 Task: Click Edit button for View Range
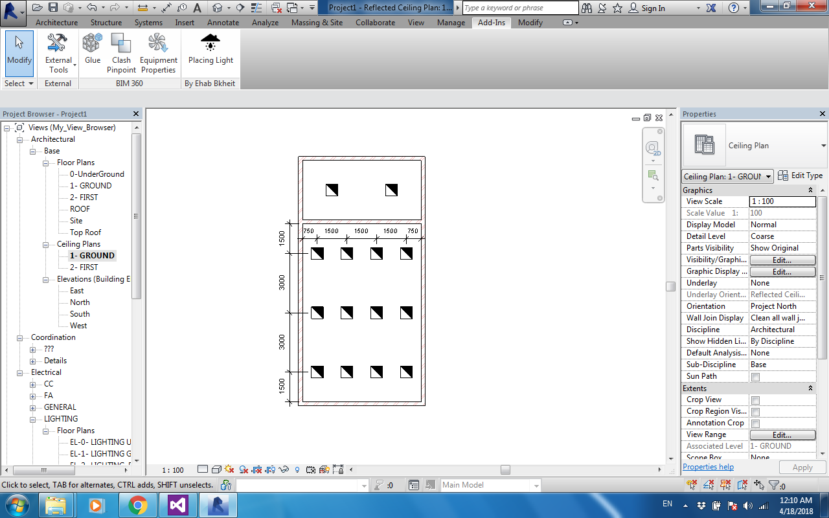pyautogui.click(x=782, y=435)
